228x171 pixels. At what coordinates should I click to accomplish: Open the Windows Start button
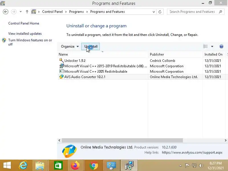click(7, 165)
